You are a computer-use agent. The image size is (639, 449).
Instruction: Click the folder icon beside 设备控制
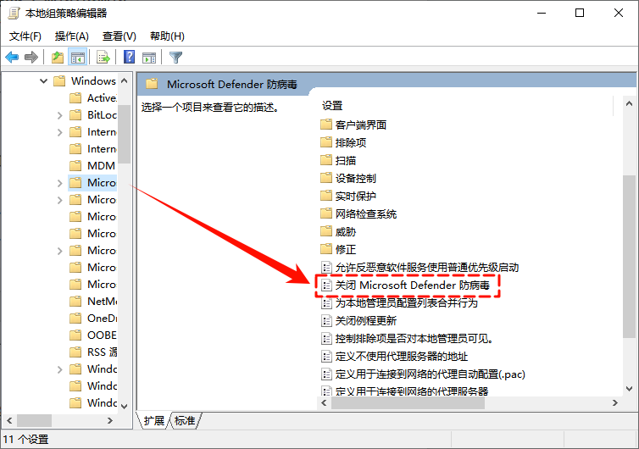[326, 178]
